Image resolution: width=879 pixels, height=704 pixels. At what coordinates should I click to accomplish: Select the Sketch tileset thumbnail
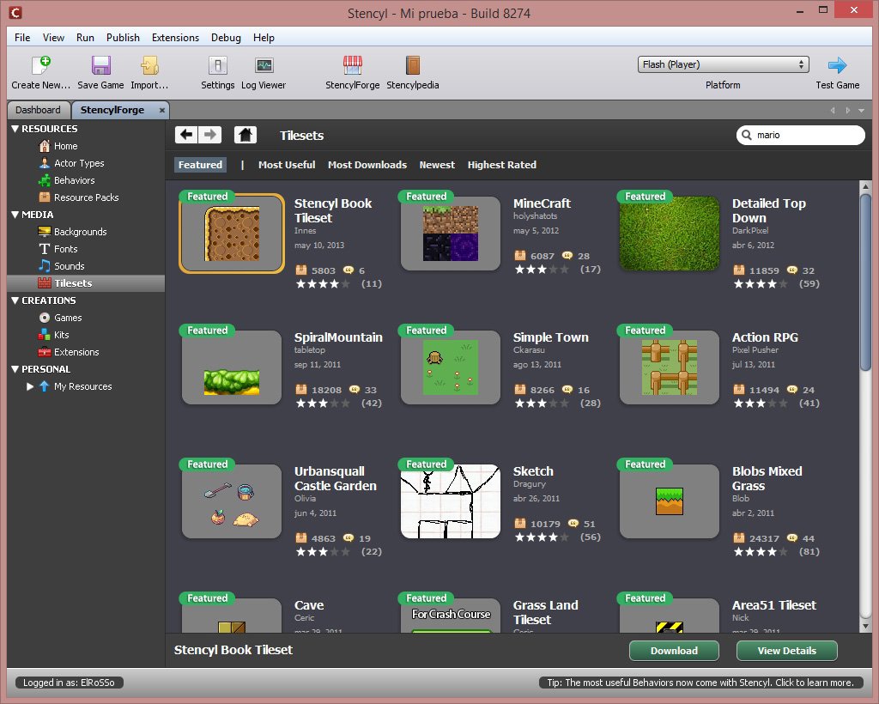click(x=450, y=501)
